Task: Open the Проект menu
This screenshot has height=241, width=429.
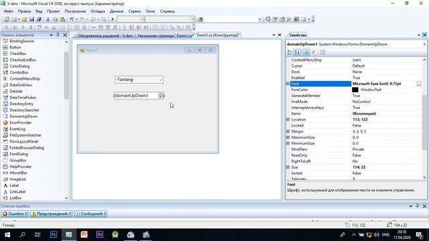Action: (x=53, y=11)
